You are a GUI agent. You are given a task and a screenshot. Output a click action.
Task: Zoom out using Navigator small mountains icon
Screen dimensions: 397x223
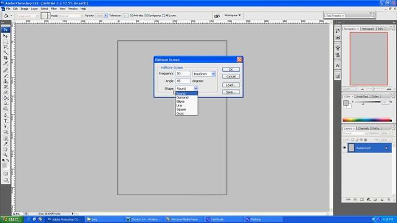[362, 89]
